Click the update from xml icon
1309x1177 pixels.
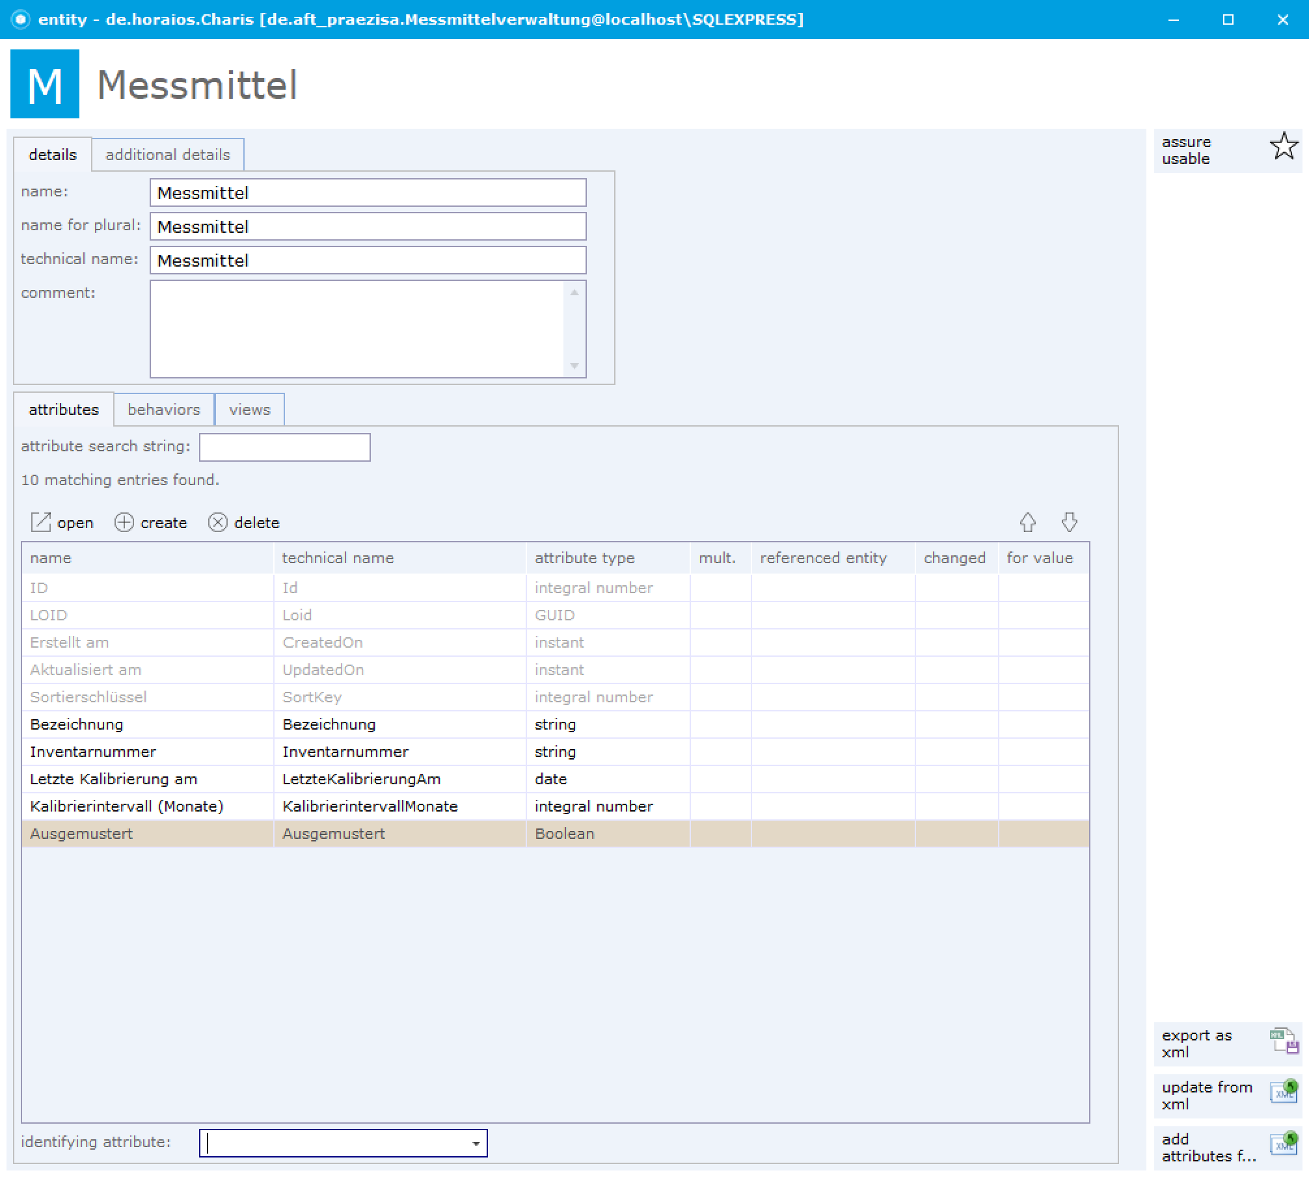pyautogui.click(x=1284, y=1091)
